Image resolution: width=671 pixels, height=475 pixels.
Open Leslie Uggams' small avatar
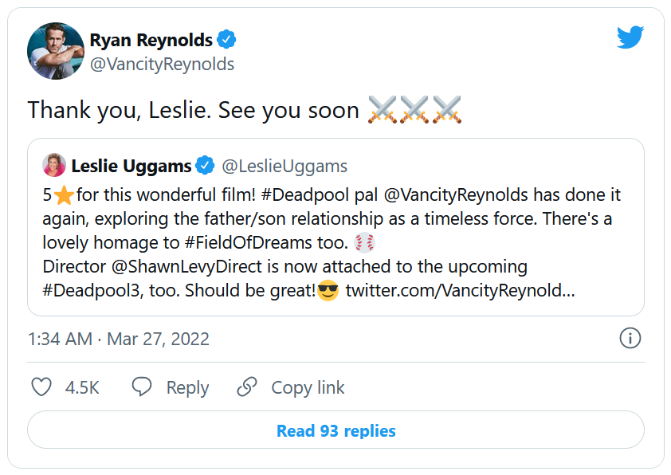click(x=54, y=166)
